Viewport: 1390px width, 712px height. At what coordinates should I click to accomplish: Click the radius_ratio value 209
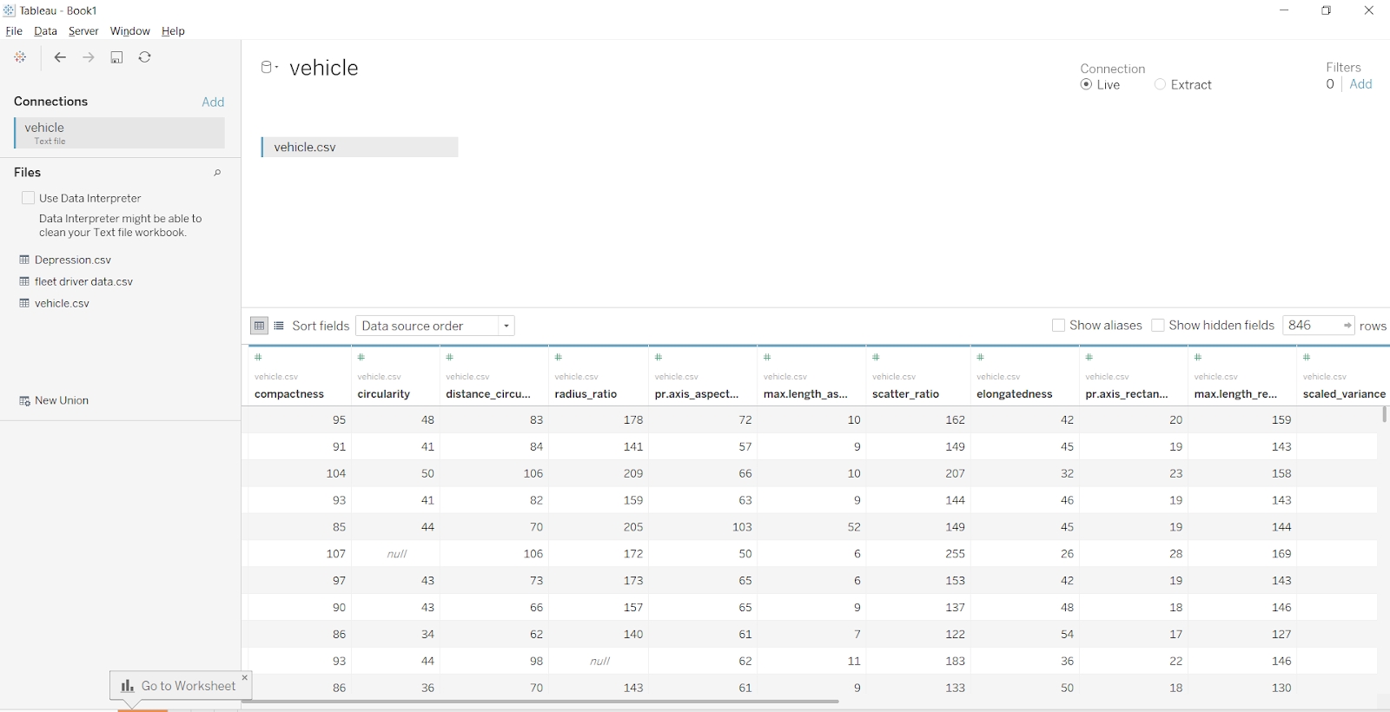(x=633, y=473)
